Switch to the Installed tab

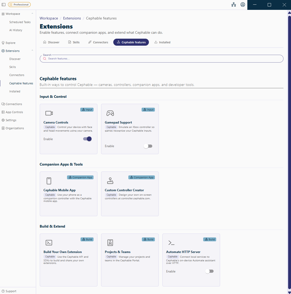[x=162, y=42]
